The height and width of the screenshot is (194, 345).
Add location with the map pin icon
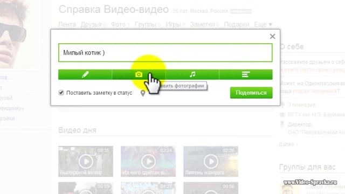click(143, 93)
